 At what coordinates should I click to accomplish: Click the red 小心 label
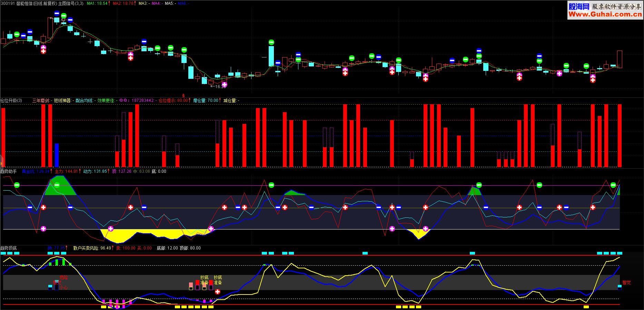63,287
